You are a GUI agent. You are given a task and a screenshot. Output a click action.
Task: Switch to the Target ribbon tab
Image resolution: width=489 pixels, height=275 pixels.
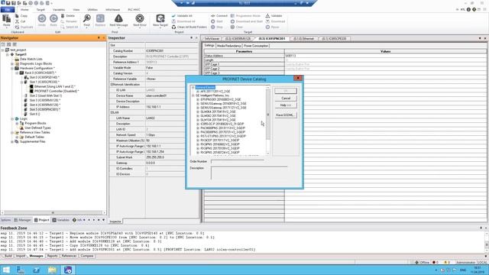(40, 10)
